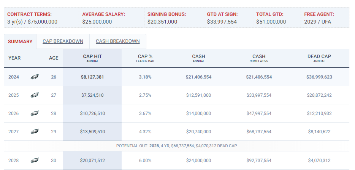Switch to the Cap Breakdown tab

click(63, 41)
